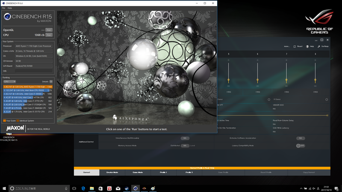Switch to the Current profile tab

click(x=87, y=172)
